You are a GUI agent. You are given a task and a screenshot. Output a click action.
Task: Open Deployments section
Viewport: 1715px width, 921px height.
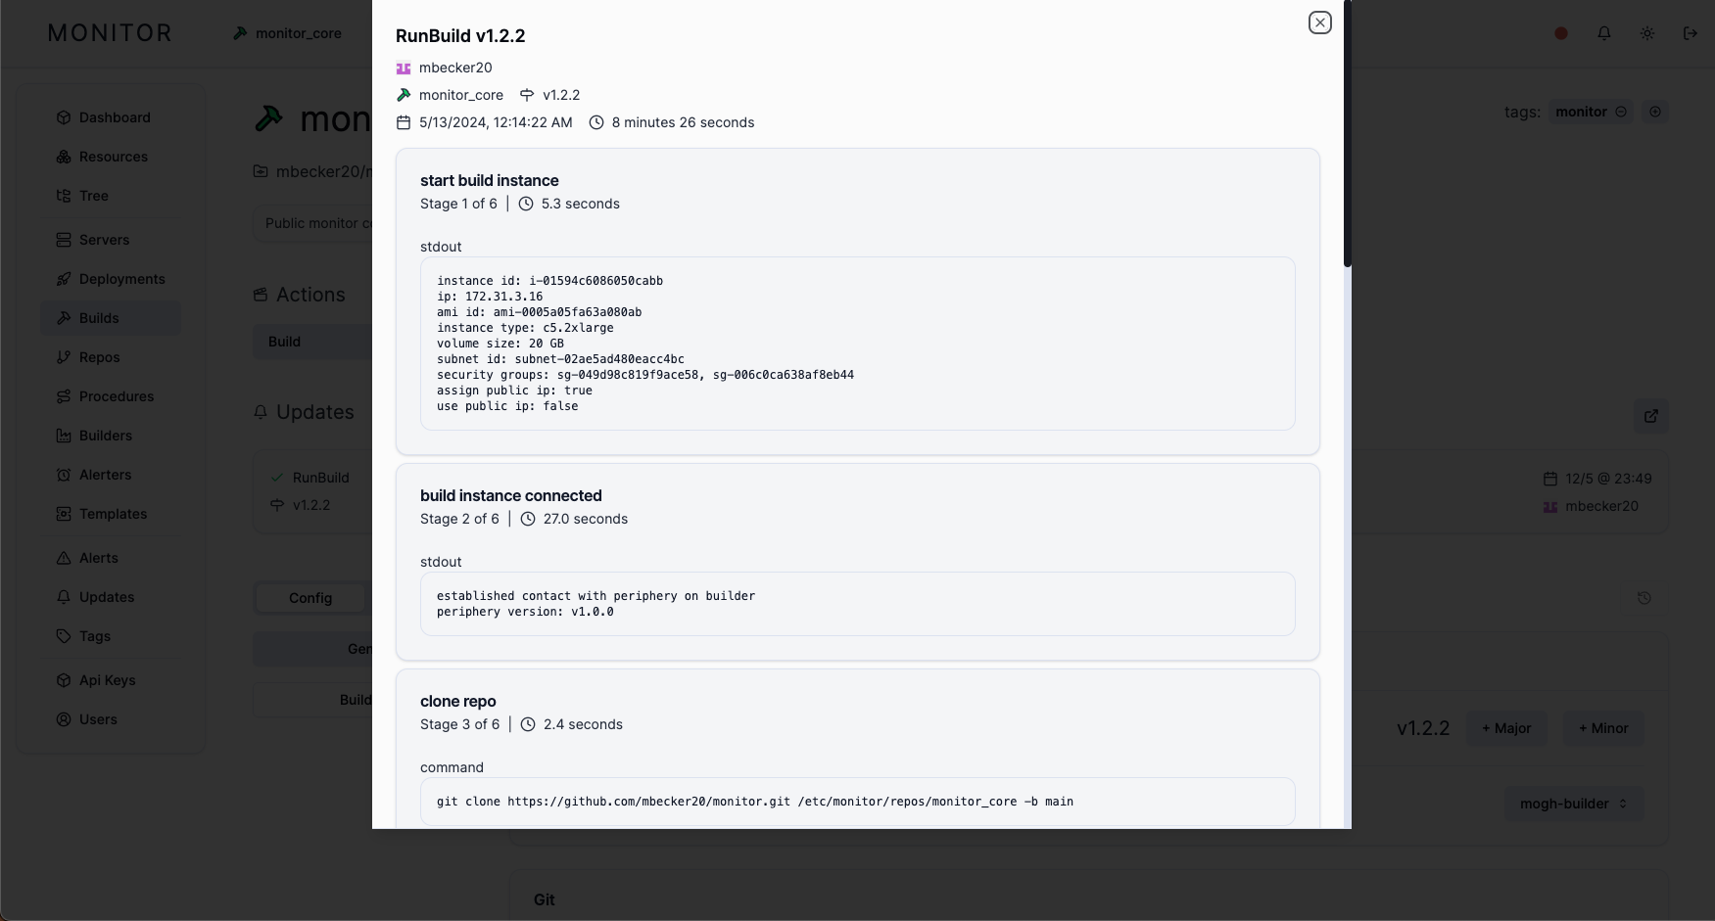point(111,279)
